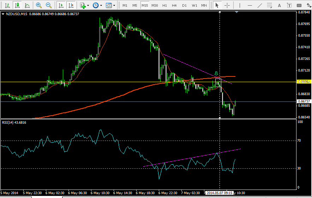Select the Fibonacci retracement tool
Image resolution: width=312 pixels, height=198 pixels.
click(x=269, y=5)
